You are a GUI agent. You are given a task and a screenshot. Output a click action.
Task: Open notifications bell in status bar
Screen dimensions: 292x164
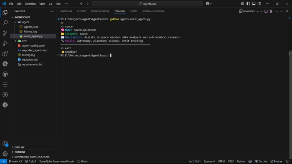[x=287, y=161]
